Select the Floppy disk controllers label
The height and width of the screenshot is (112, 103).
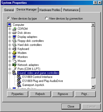[31, 41]
